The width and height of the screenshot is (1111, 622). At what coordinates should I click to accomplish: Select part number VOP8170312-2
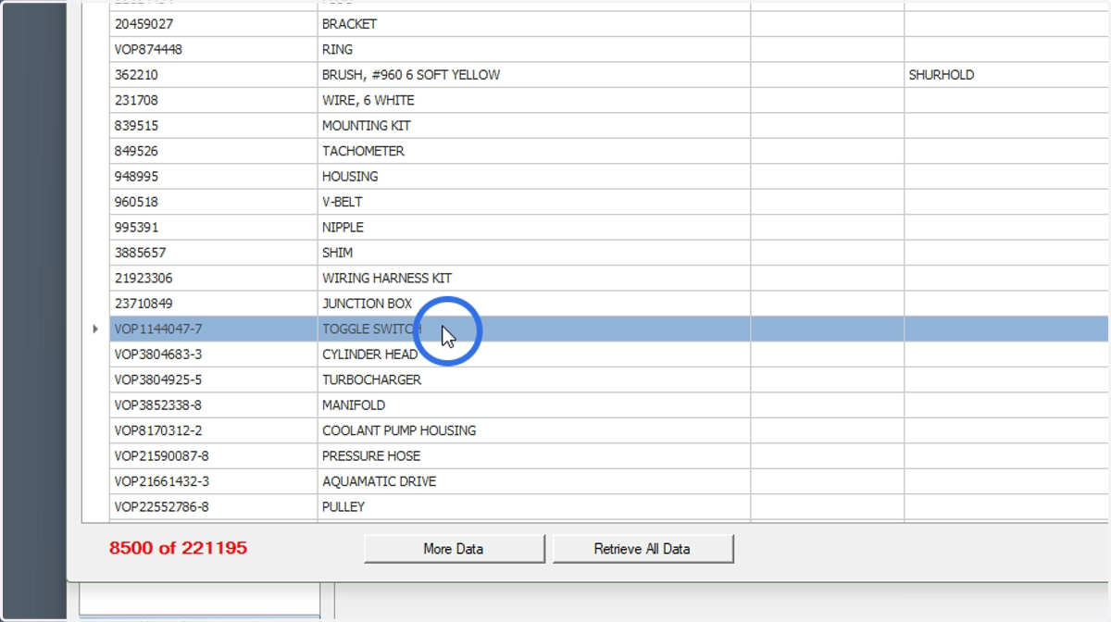click(213, 431)
